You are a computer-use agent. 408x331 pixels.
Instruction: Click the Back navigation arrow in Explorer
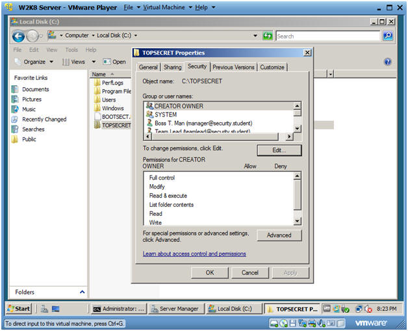pos(18,36)
